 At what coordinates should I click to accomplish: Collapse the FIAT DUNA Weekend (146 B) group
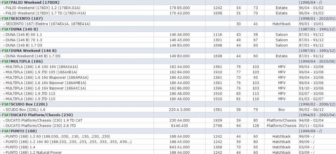[1, 51]
